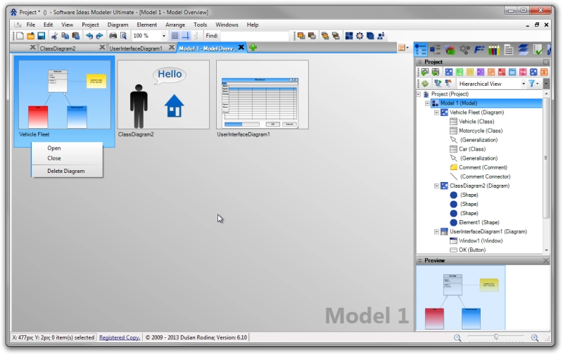Collapse the Project (Project) root node

coord(419,94)
